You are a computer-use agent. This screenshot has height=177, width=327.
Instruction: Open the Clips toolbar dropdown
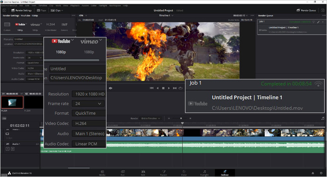coord(57,10)
